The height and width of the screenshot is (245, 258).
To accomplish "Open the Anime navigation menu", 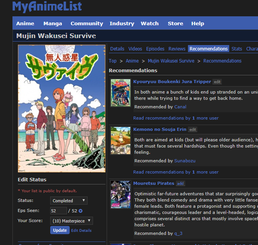I will coord(25,23).
